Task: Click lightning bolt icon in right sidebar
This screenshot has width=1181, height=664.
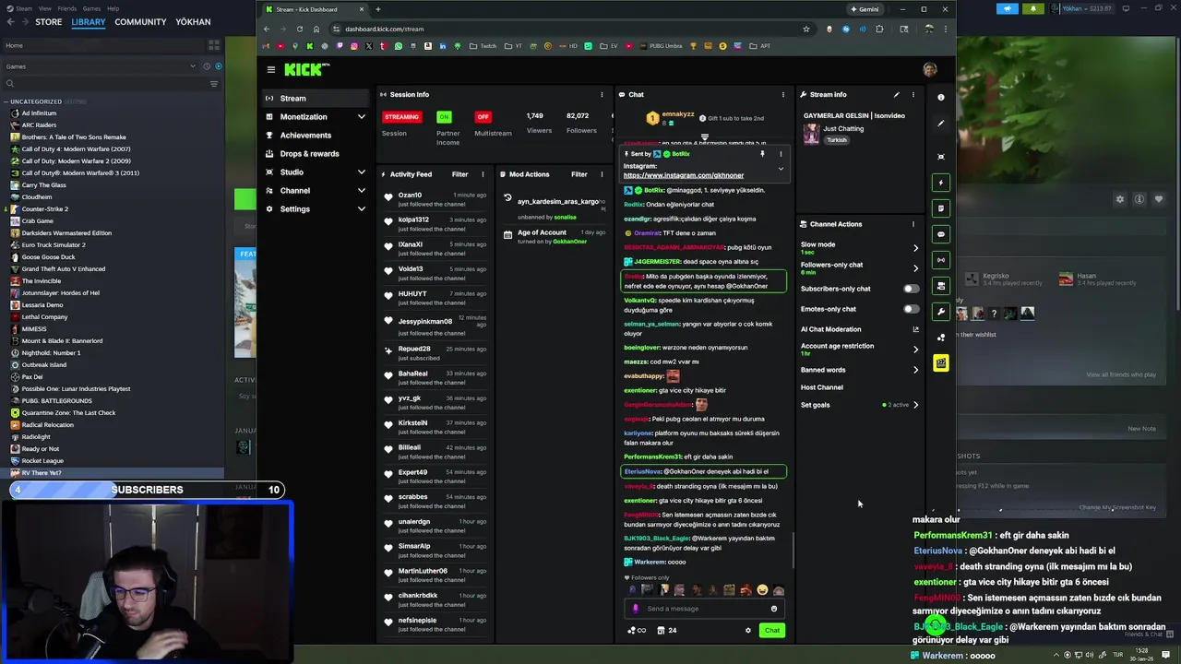Action: coord(941,182)
